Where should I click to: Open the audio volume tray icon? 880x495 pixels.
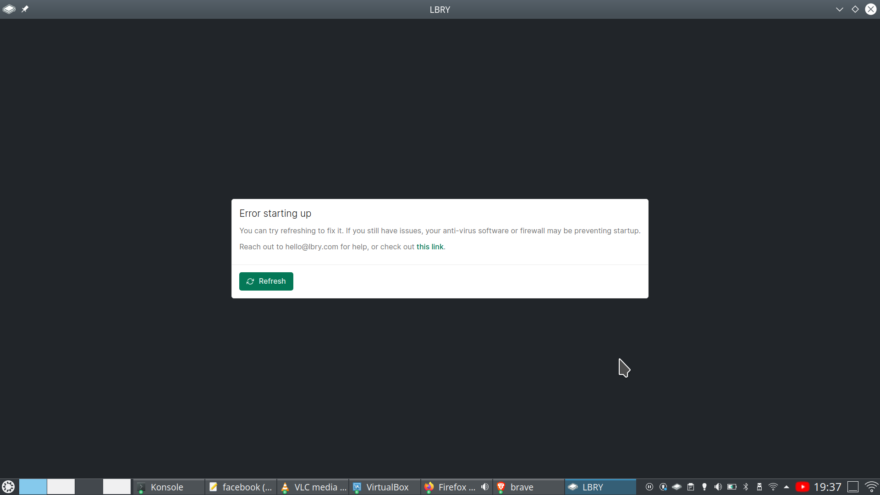(718, 487)
